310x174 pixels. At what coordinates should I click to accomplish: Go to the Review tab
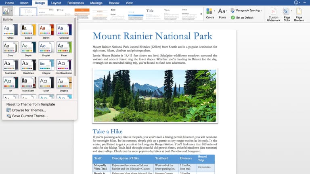coord(114,3)
